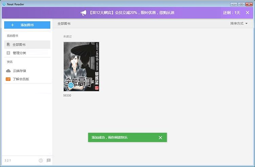Click the 双12 promotion banner text
255x167 pixels.
(x=132, y=13)
